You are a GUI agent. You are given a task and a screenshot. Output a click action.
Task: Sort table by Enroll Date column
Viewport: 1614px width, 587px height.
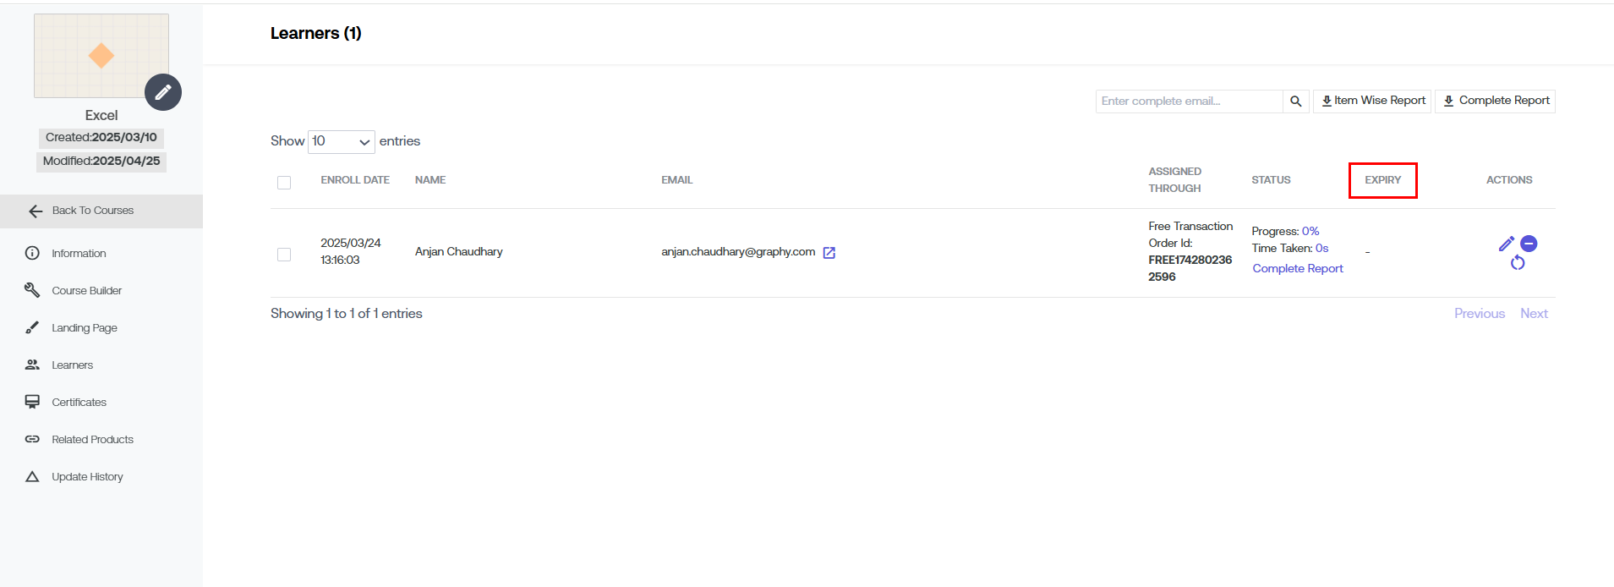(x=355, y=180)
